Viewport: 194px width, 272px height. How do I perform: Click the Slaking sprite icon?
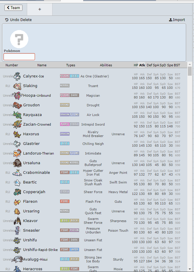click(x=17, y=86)
